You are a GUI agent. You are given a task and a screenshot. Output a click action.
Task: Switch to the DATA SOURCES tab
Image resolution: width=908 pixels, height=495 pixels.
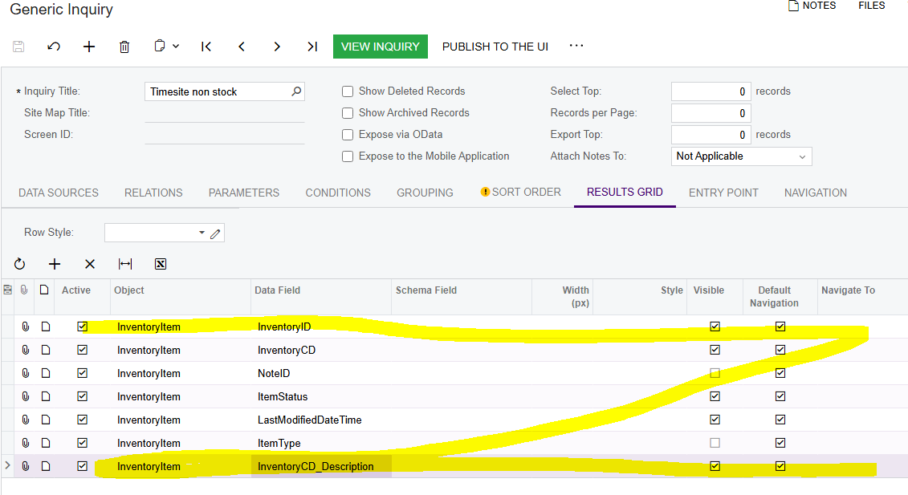pos(59,193)
